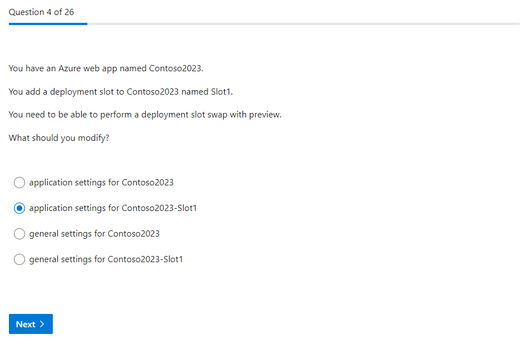Image resolution: width=524 pixels, height=354 pixels.
Task: Pick the radio circle for general settings for Contoso2023-Slot1
Action: (19, 259)
